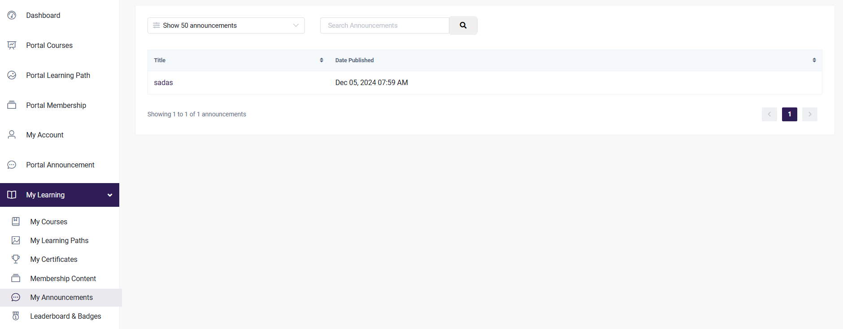The image size is (843, 329).
Task: Click the My Account person icon
Action: pos(12,135)
